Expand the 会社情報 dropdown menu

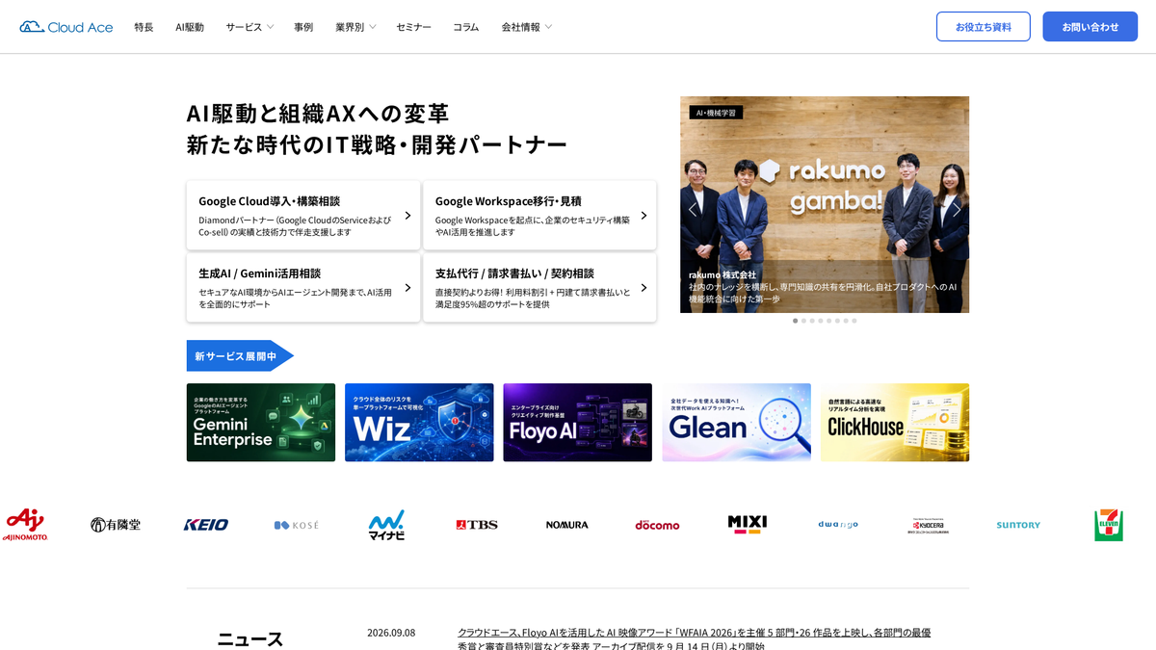[x=527, y=27]
